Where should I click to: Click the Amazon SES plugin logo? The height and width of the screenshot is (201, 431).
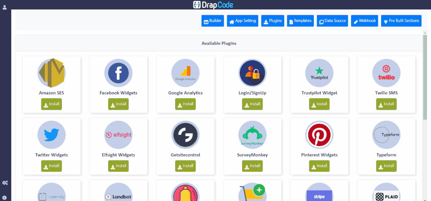pos(51,73)
